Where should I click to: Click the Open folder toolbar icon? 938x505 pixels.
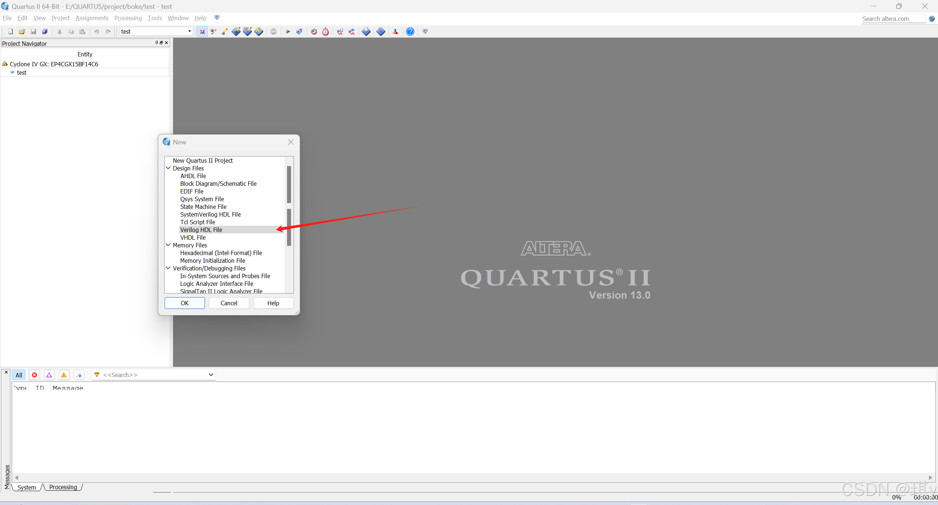tap(22, 32)
